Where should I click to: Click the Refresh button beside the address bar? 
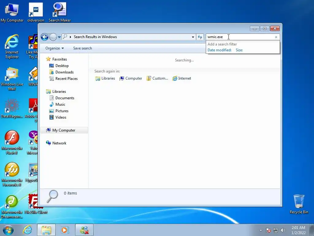click(x=200, y=37)
